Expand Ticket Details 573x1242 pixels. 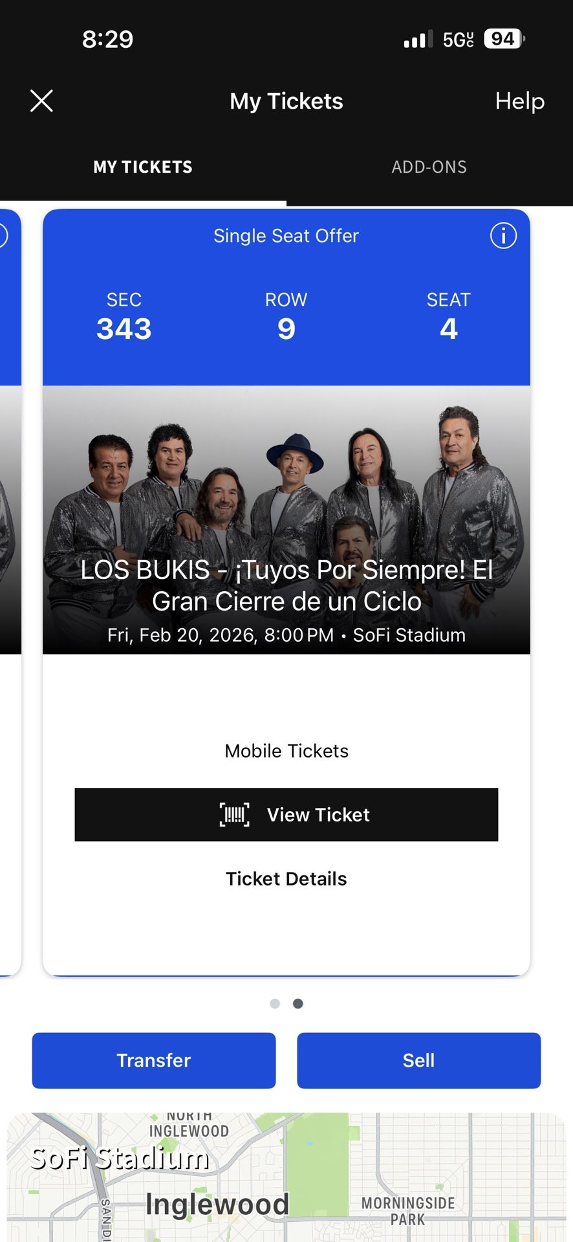pos(286,878)
